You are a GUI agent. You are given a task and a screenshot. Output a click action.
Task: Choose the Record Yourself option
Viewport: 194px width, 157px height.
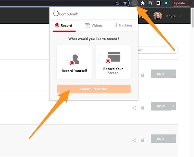tap(74, 62)
